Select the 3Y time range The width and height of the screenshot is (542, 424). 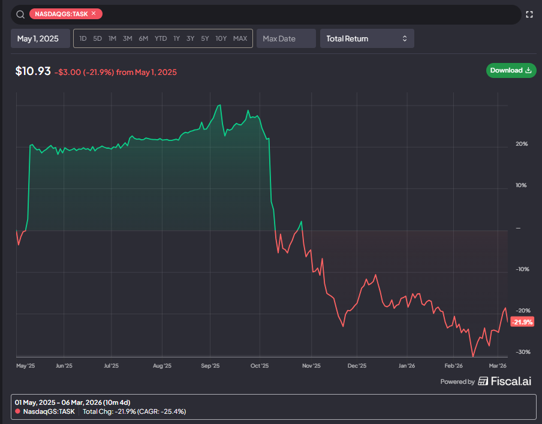[191, 38]
